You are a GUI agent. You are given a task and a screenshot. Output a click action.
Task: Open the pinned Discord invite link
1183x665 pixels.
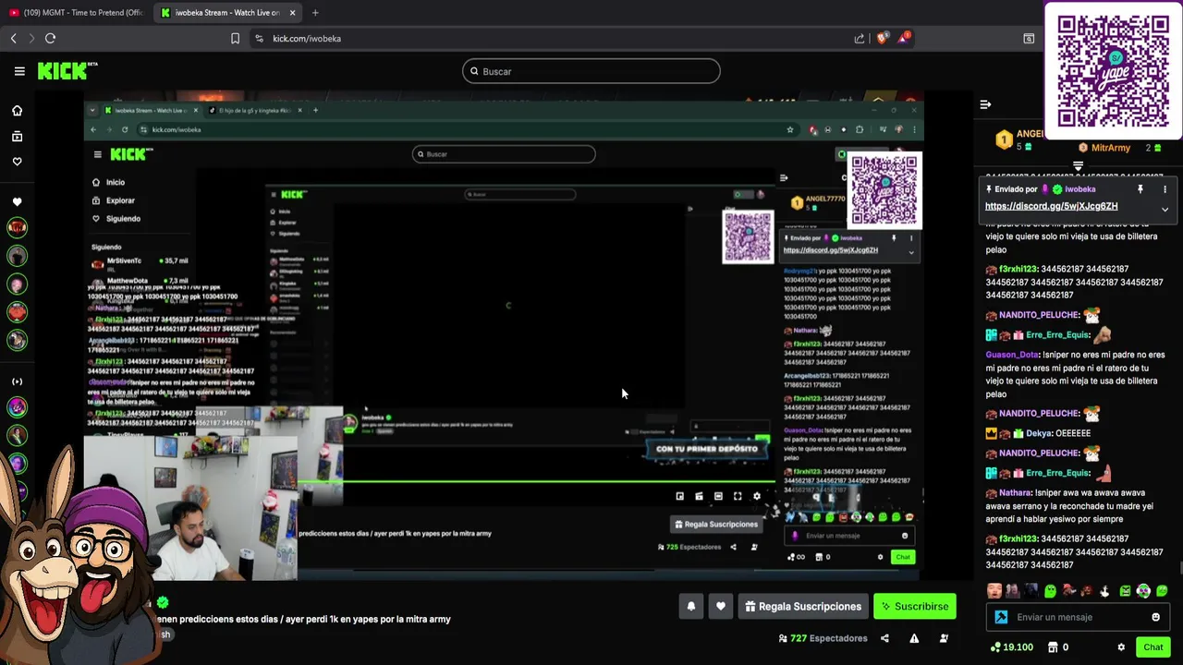click(1051, 206)
